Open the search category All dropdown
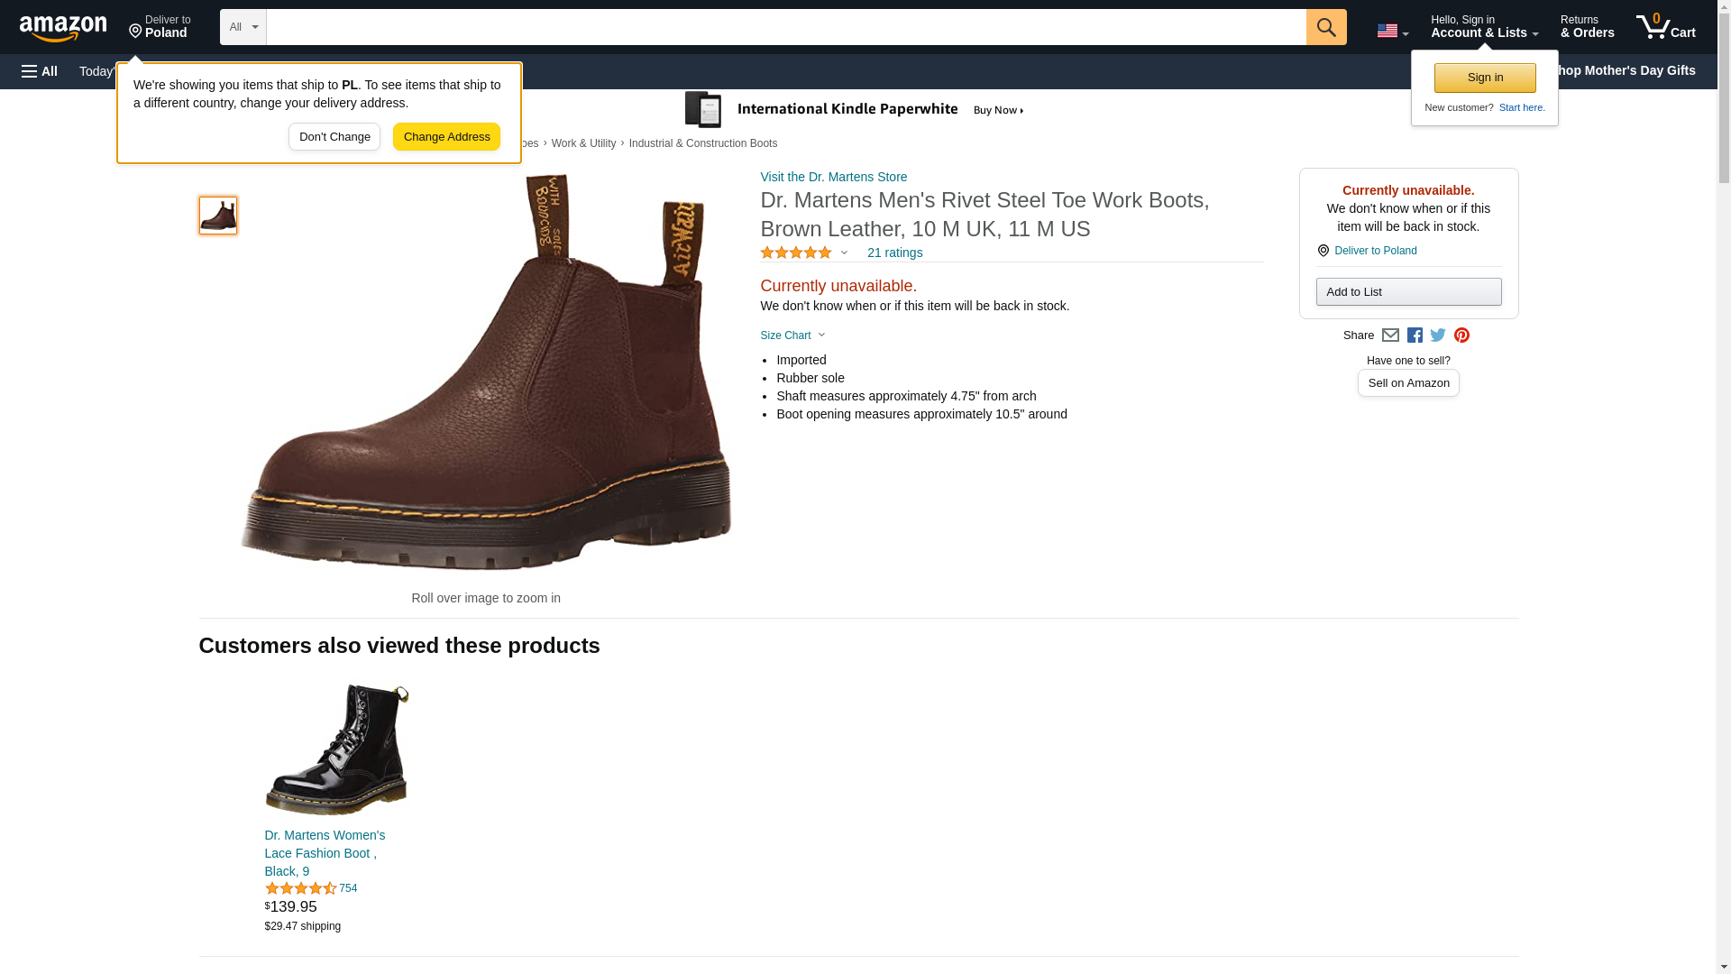1731x974 pixels. [243, 27]
